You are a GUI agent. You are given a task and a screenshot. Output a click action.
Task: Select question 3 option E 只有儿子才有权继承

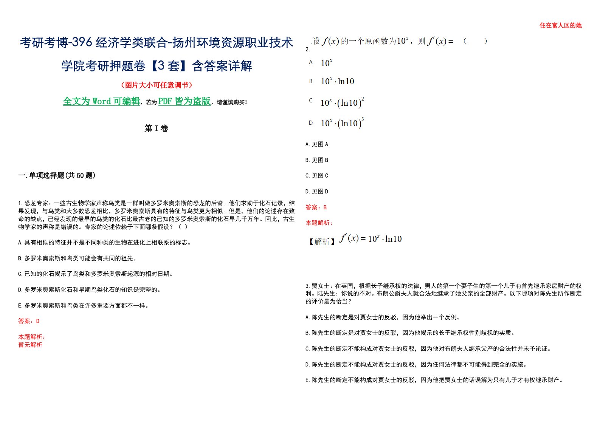pyautogui.click(x=435, y=380)
